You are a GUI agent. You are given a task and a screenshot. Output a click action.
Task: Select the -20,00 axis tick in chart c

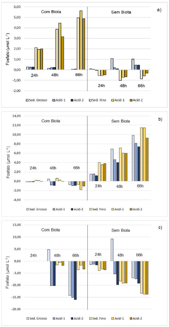17,309
